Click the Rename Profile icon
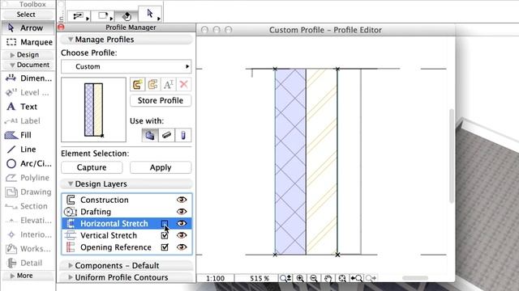The image size is (519, 291). (x=168, y=84)
